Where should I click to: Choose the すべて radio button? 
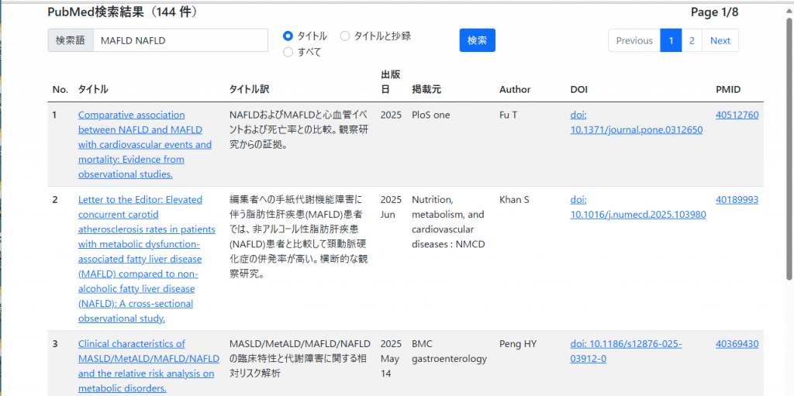click(x=288, y=52)
